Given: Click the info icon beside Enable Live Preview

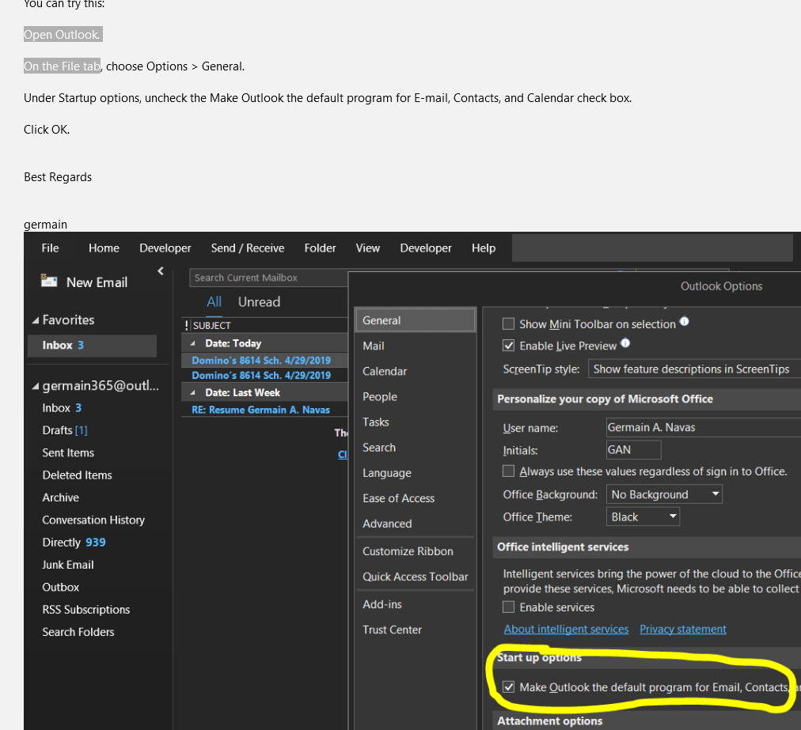Looking at the screenshot, I should [625, 343].
